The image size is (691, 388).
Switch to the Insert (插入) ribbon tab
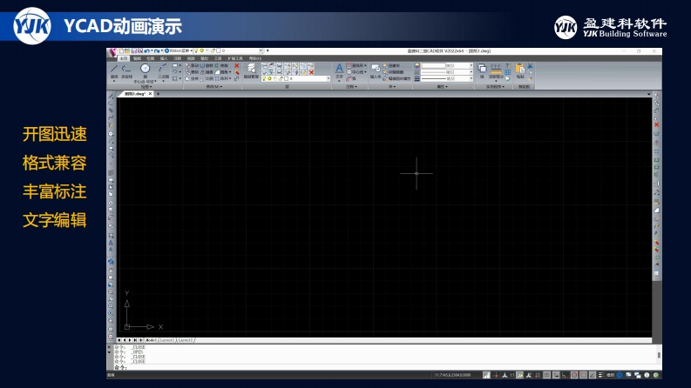tap(164, 58)
